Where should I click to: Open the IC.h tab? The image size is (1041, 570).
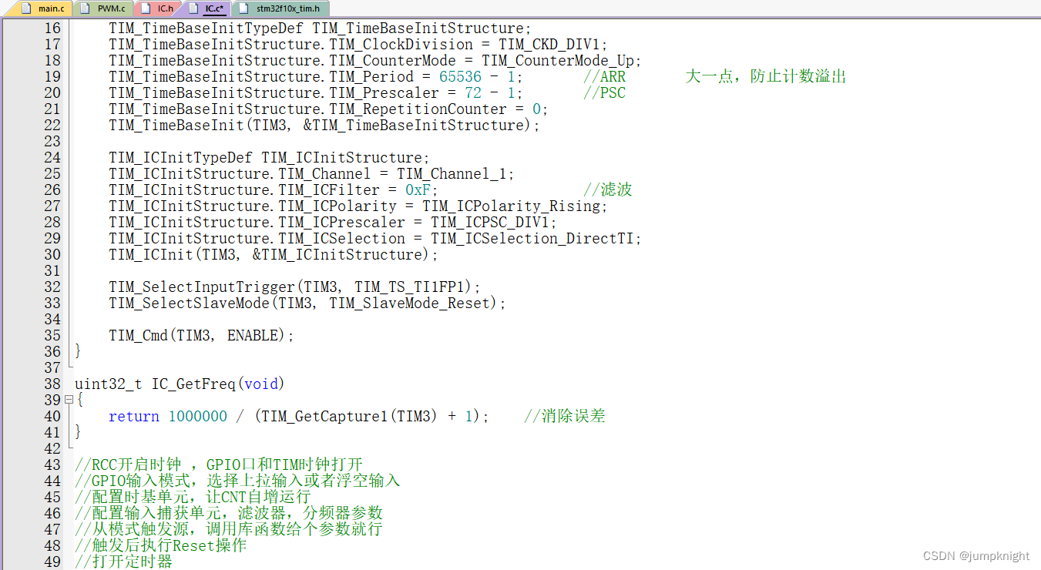[x=164, y=9]
